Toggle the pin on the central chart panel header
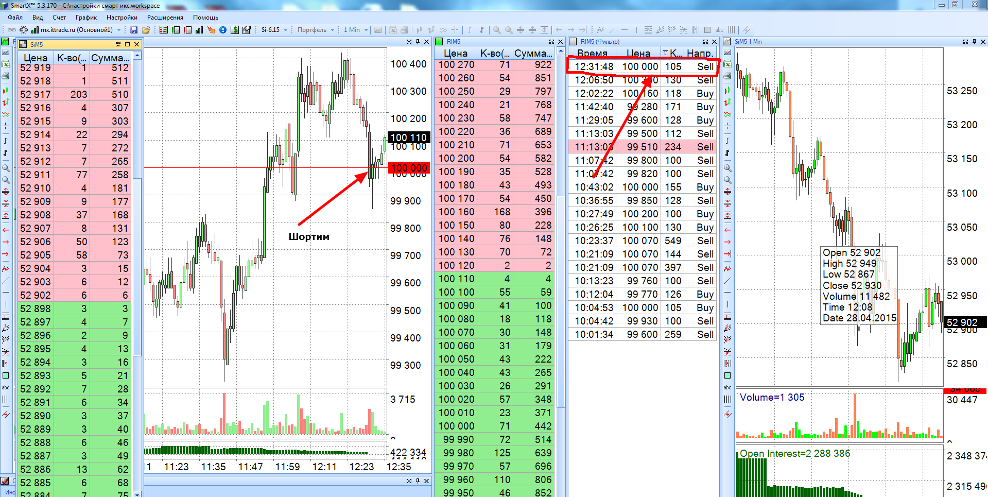 click(418, 42)
